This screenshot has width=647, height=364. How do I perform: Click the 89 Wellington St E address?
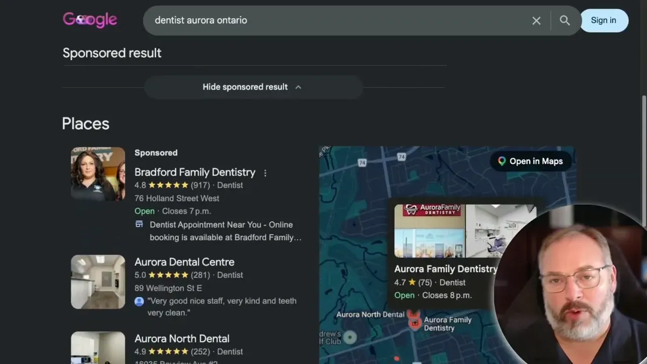pos(168,288)
